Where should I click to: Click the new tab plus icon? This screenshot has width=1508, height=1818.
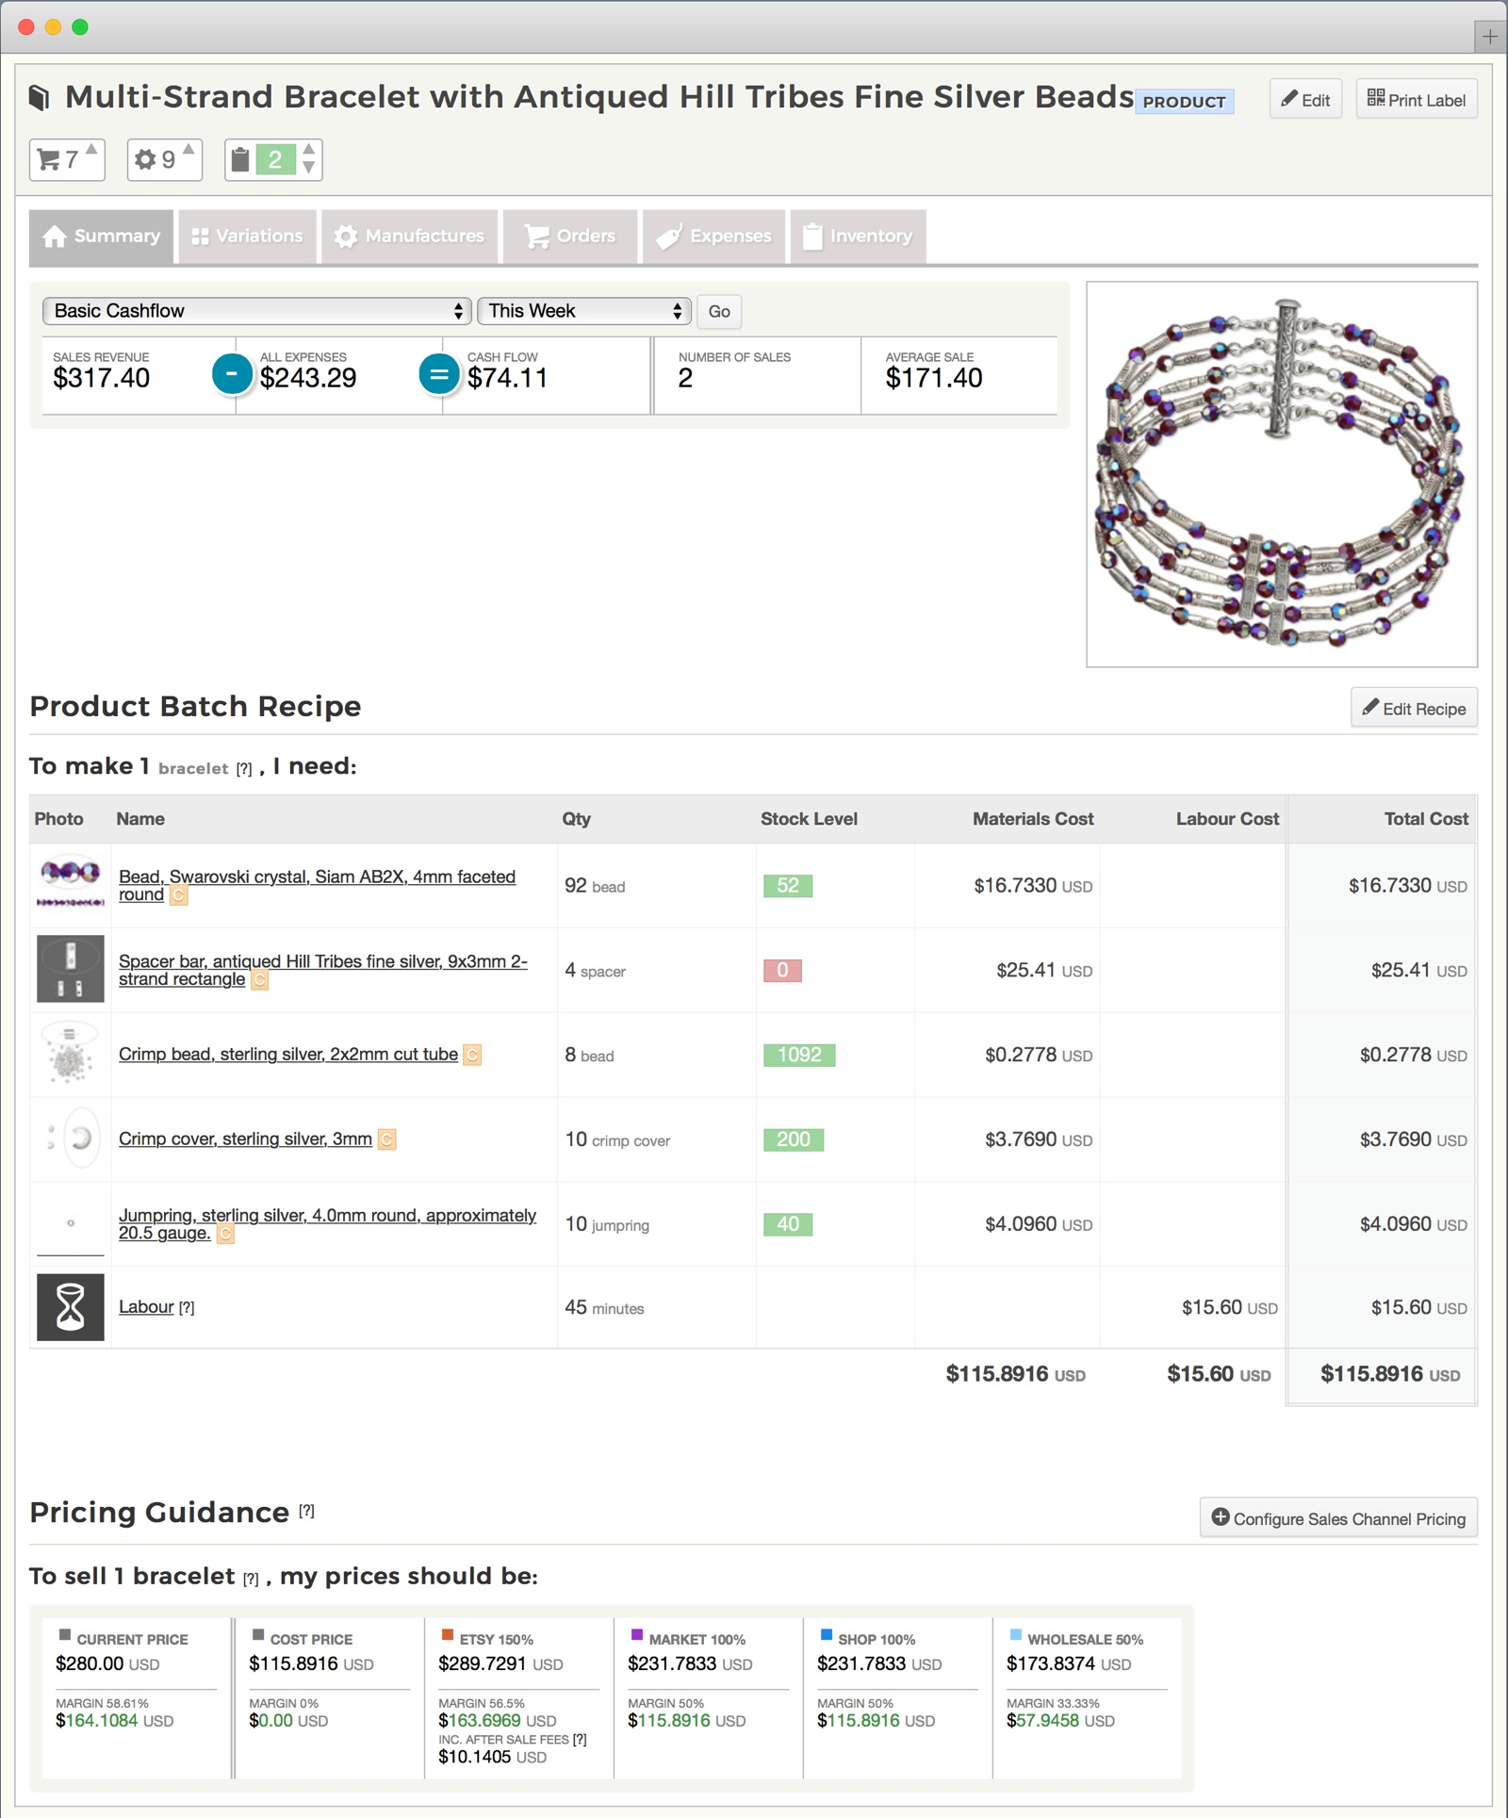click(1490, 37)
